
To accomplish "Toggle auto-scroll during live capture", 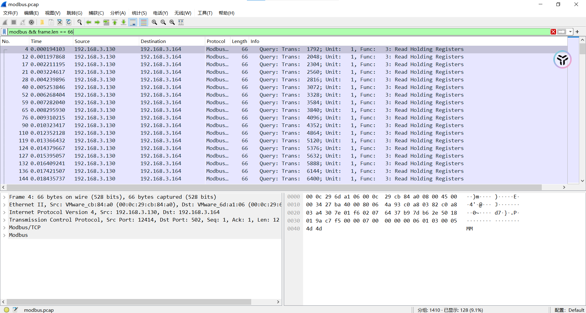I will (133, 22).
